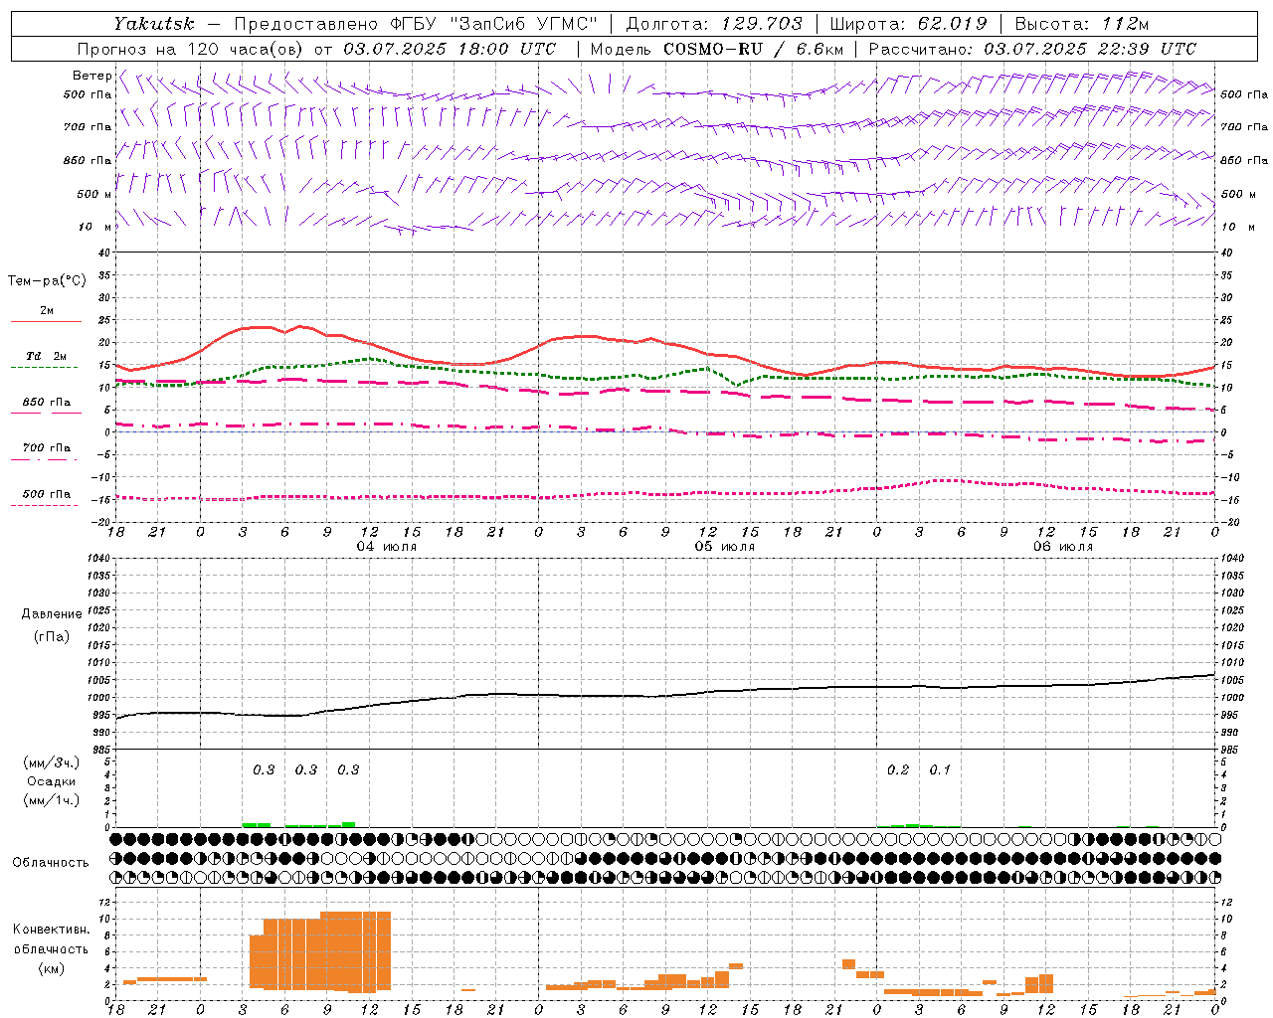Click the '0.2' precipitation value
The image size is (1273, 1018).
[x=898, y=770]
